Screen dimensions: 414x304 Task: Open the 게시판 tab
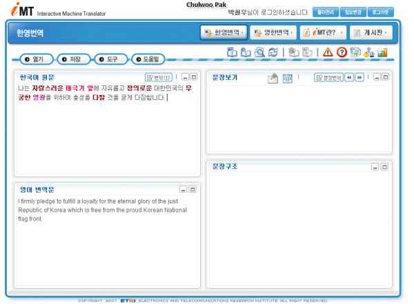(x=371, y=32)
